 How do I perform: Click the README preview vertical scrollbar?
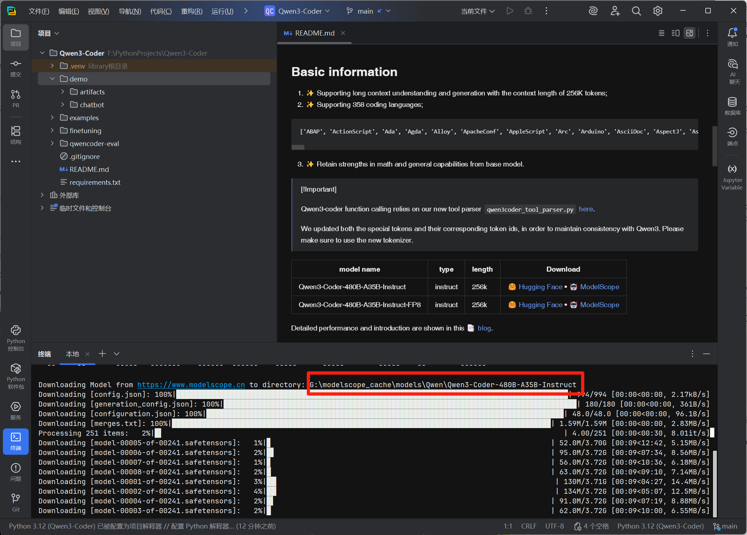[714, 146]
